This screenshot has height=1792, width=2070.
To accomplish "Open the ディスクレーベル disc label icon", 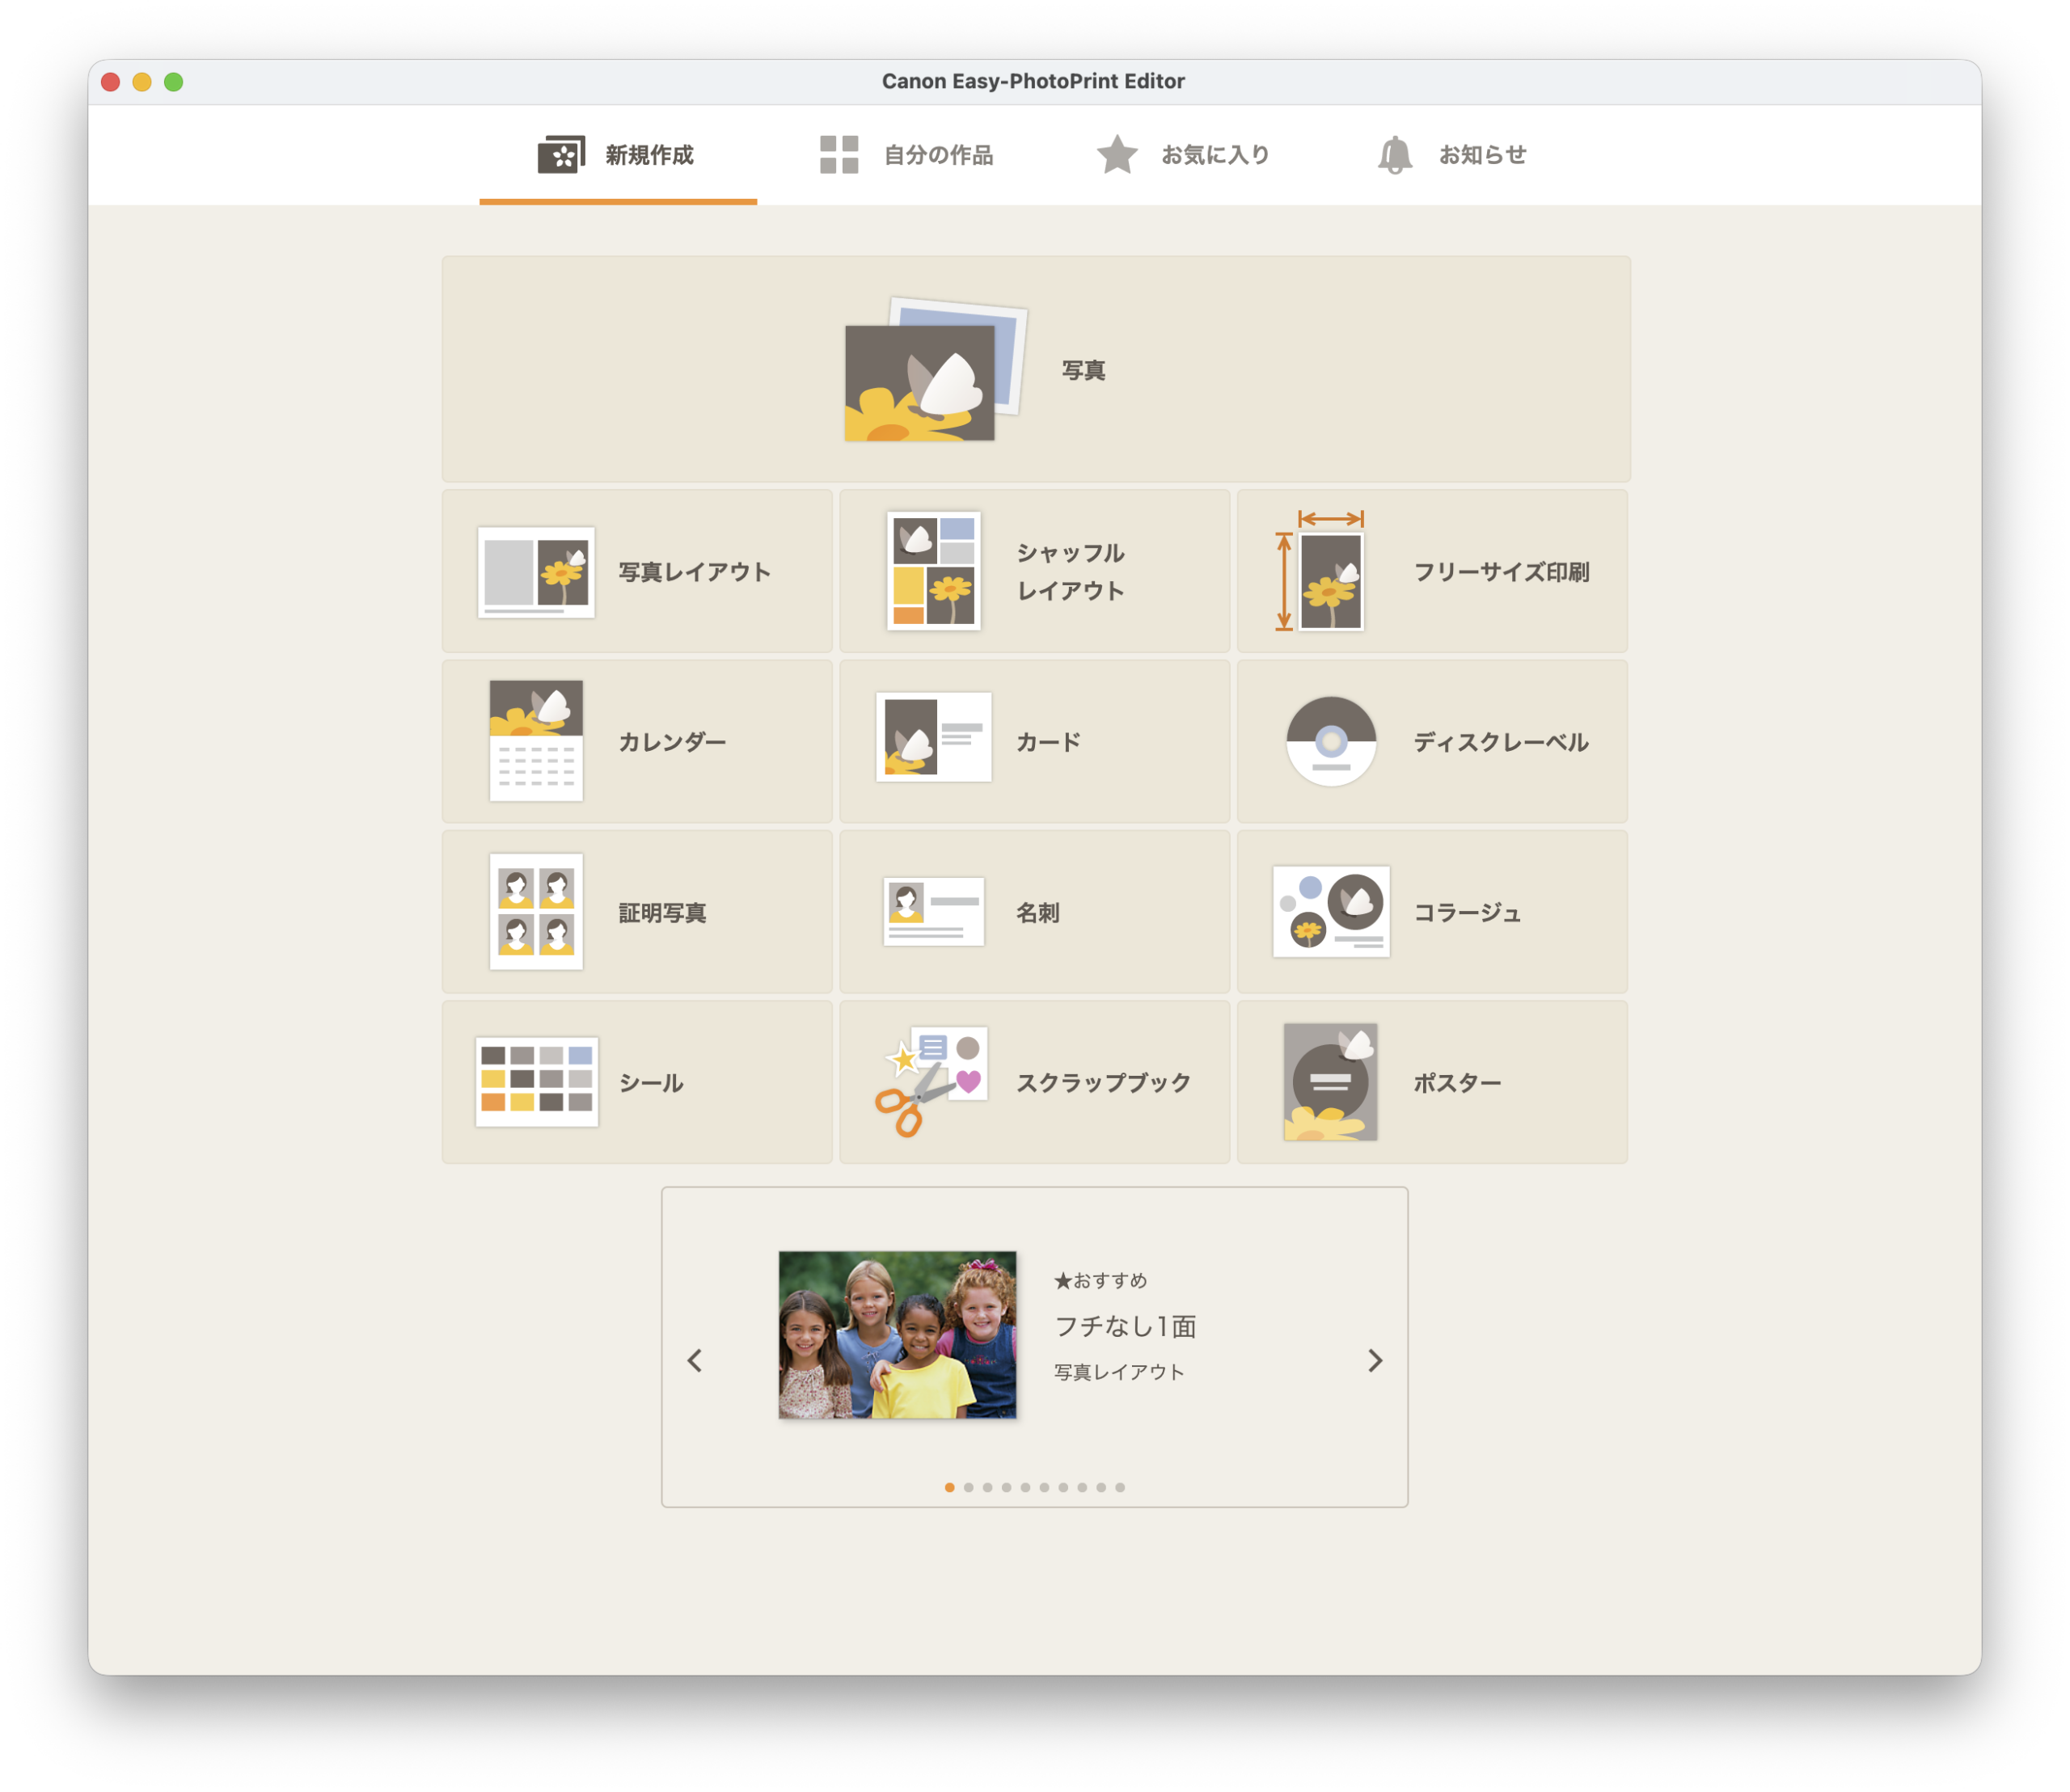I will click(1331, 741).
